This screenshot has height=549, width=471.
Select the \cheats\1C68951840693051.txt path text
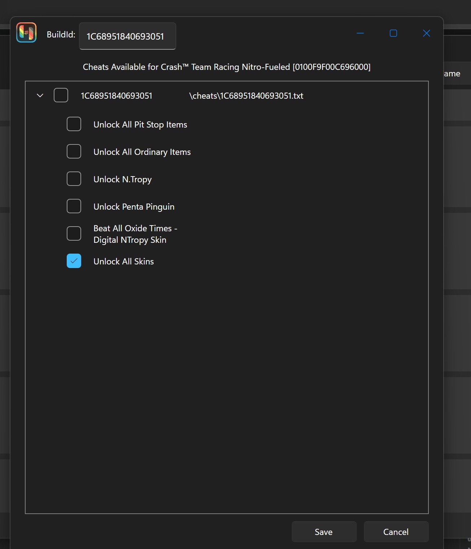click(246, 96)
